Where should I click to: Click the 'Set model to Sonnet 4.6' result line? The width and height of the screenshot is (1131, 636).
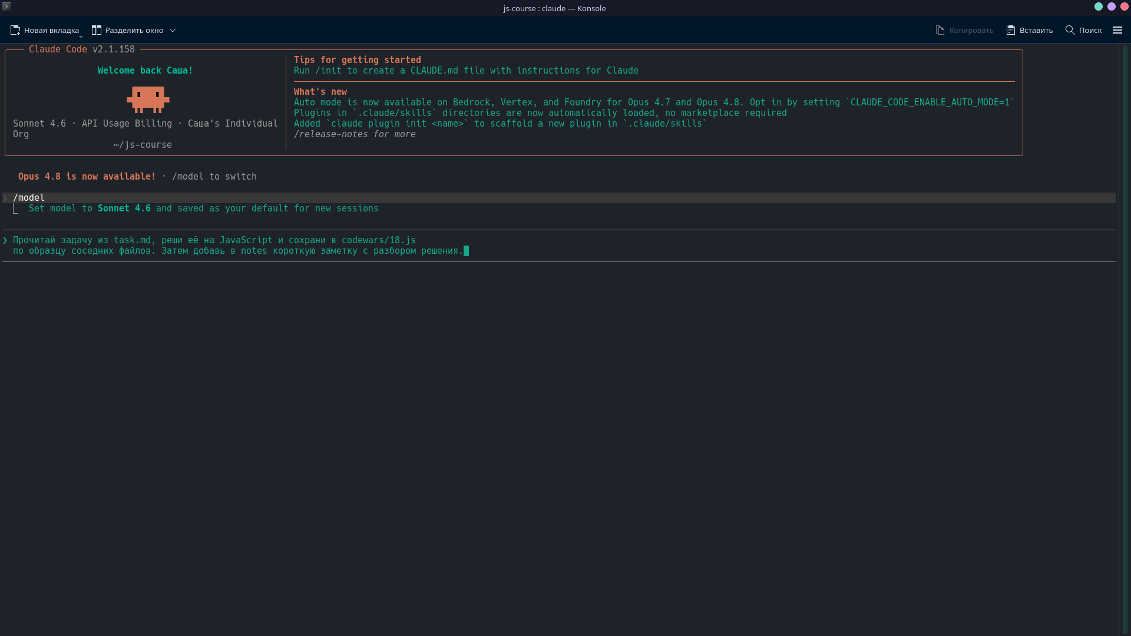point(204,208)
